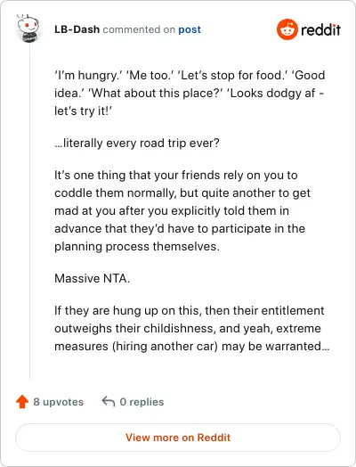Click the 'View more on Reddit' button

point(178,438)
